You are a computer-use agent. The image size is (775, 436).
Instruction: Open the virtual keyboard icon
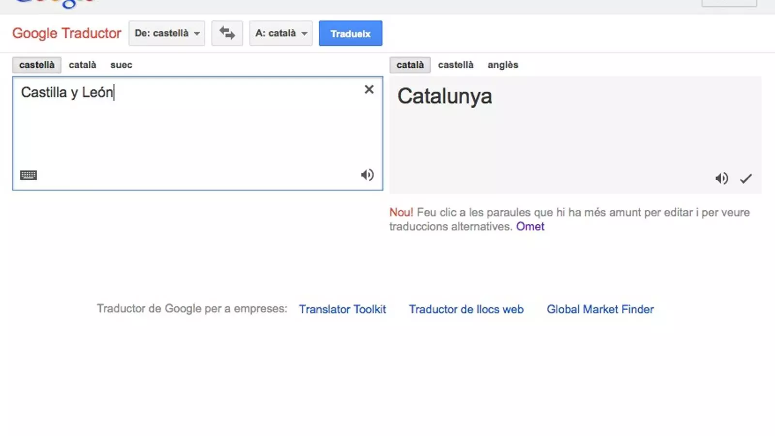pyautogui.click(x=29, y=175)
